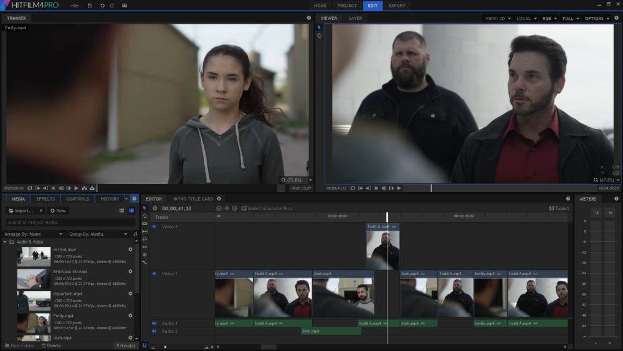
Task: Overlay Trimmer clip onto timeline
Action: tap(92, 188)
